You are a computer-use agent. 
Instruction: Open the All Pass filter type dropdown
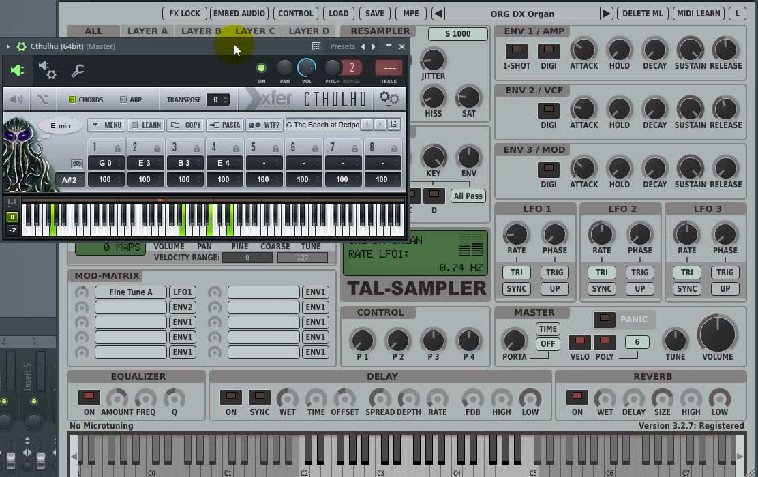coord(468,196)
